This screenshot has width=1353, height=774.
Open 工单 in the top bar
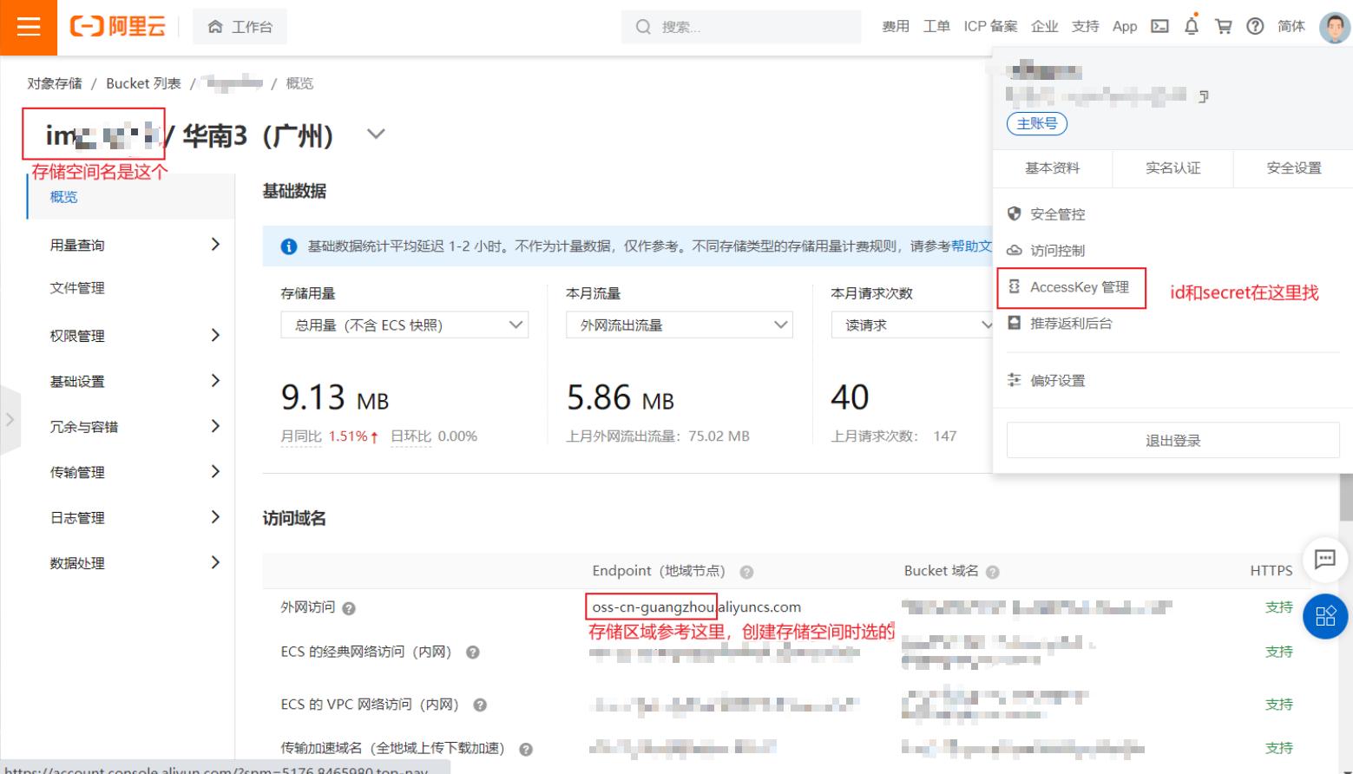pyautogui.click(x=936, y=26)
